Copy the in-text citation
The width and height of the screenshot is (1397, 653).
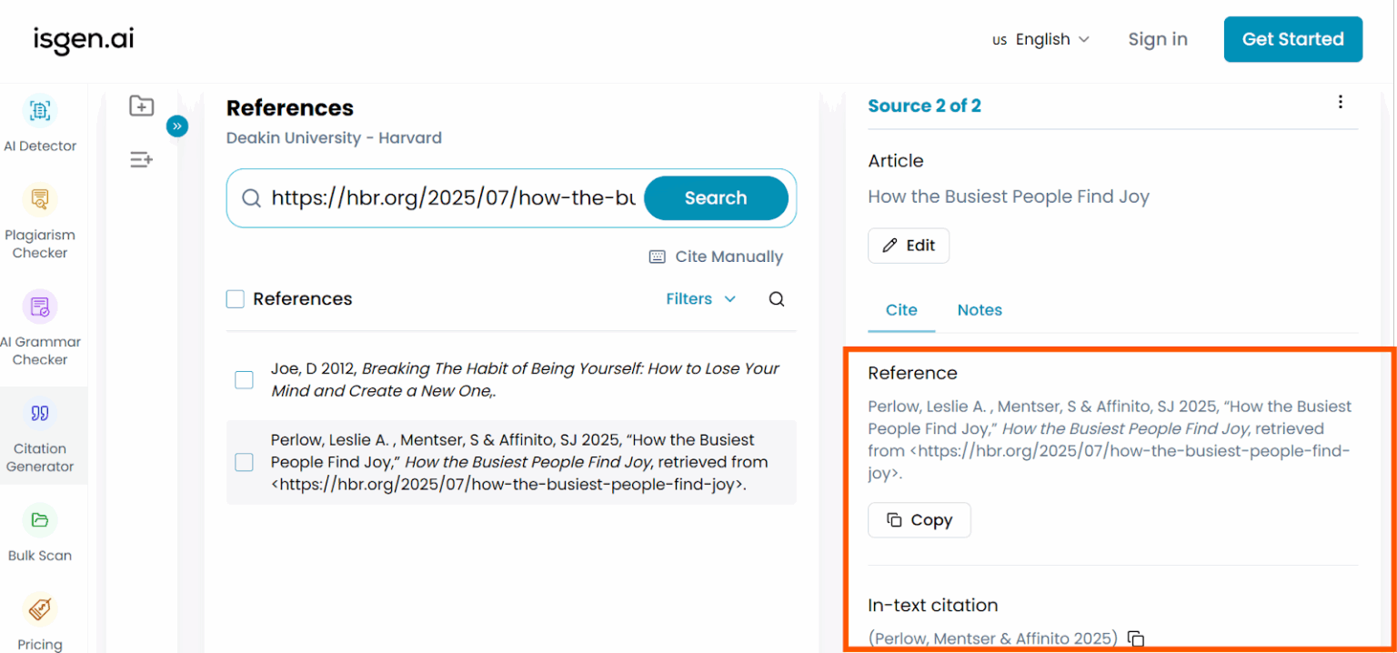point(1135,638)
